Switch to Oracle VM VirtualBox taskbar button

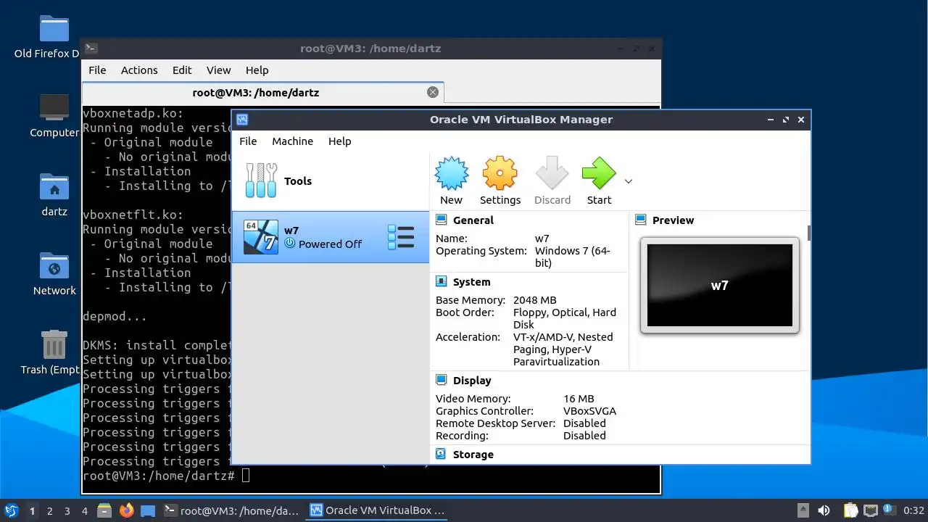(377, 510)
